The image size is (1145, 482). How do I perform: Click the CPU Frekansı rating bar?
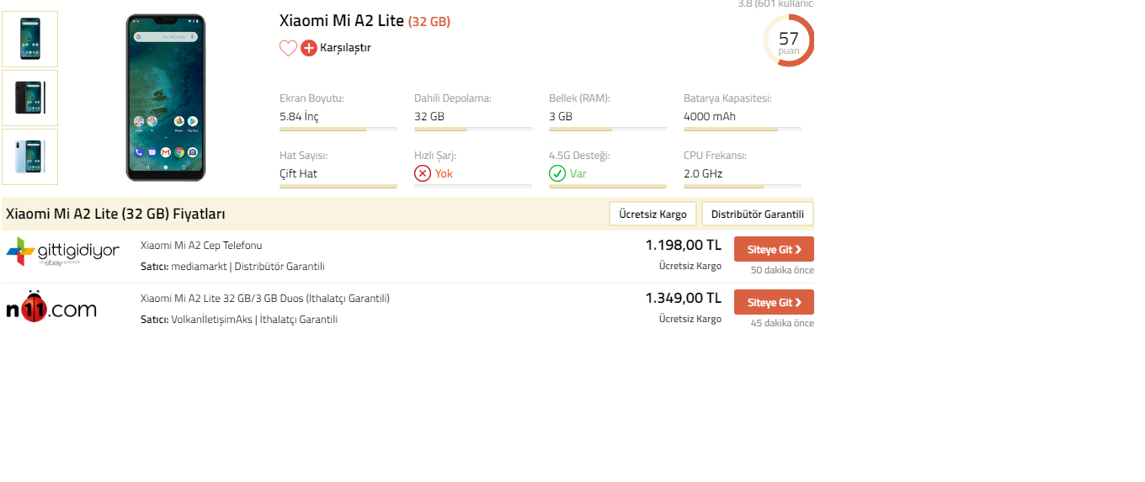click(743, 186)
